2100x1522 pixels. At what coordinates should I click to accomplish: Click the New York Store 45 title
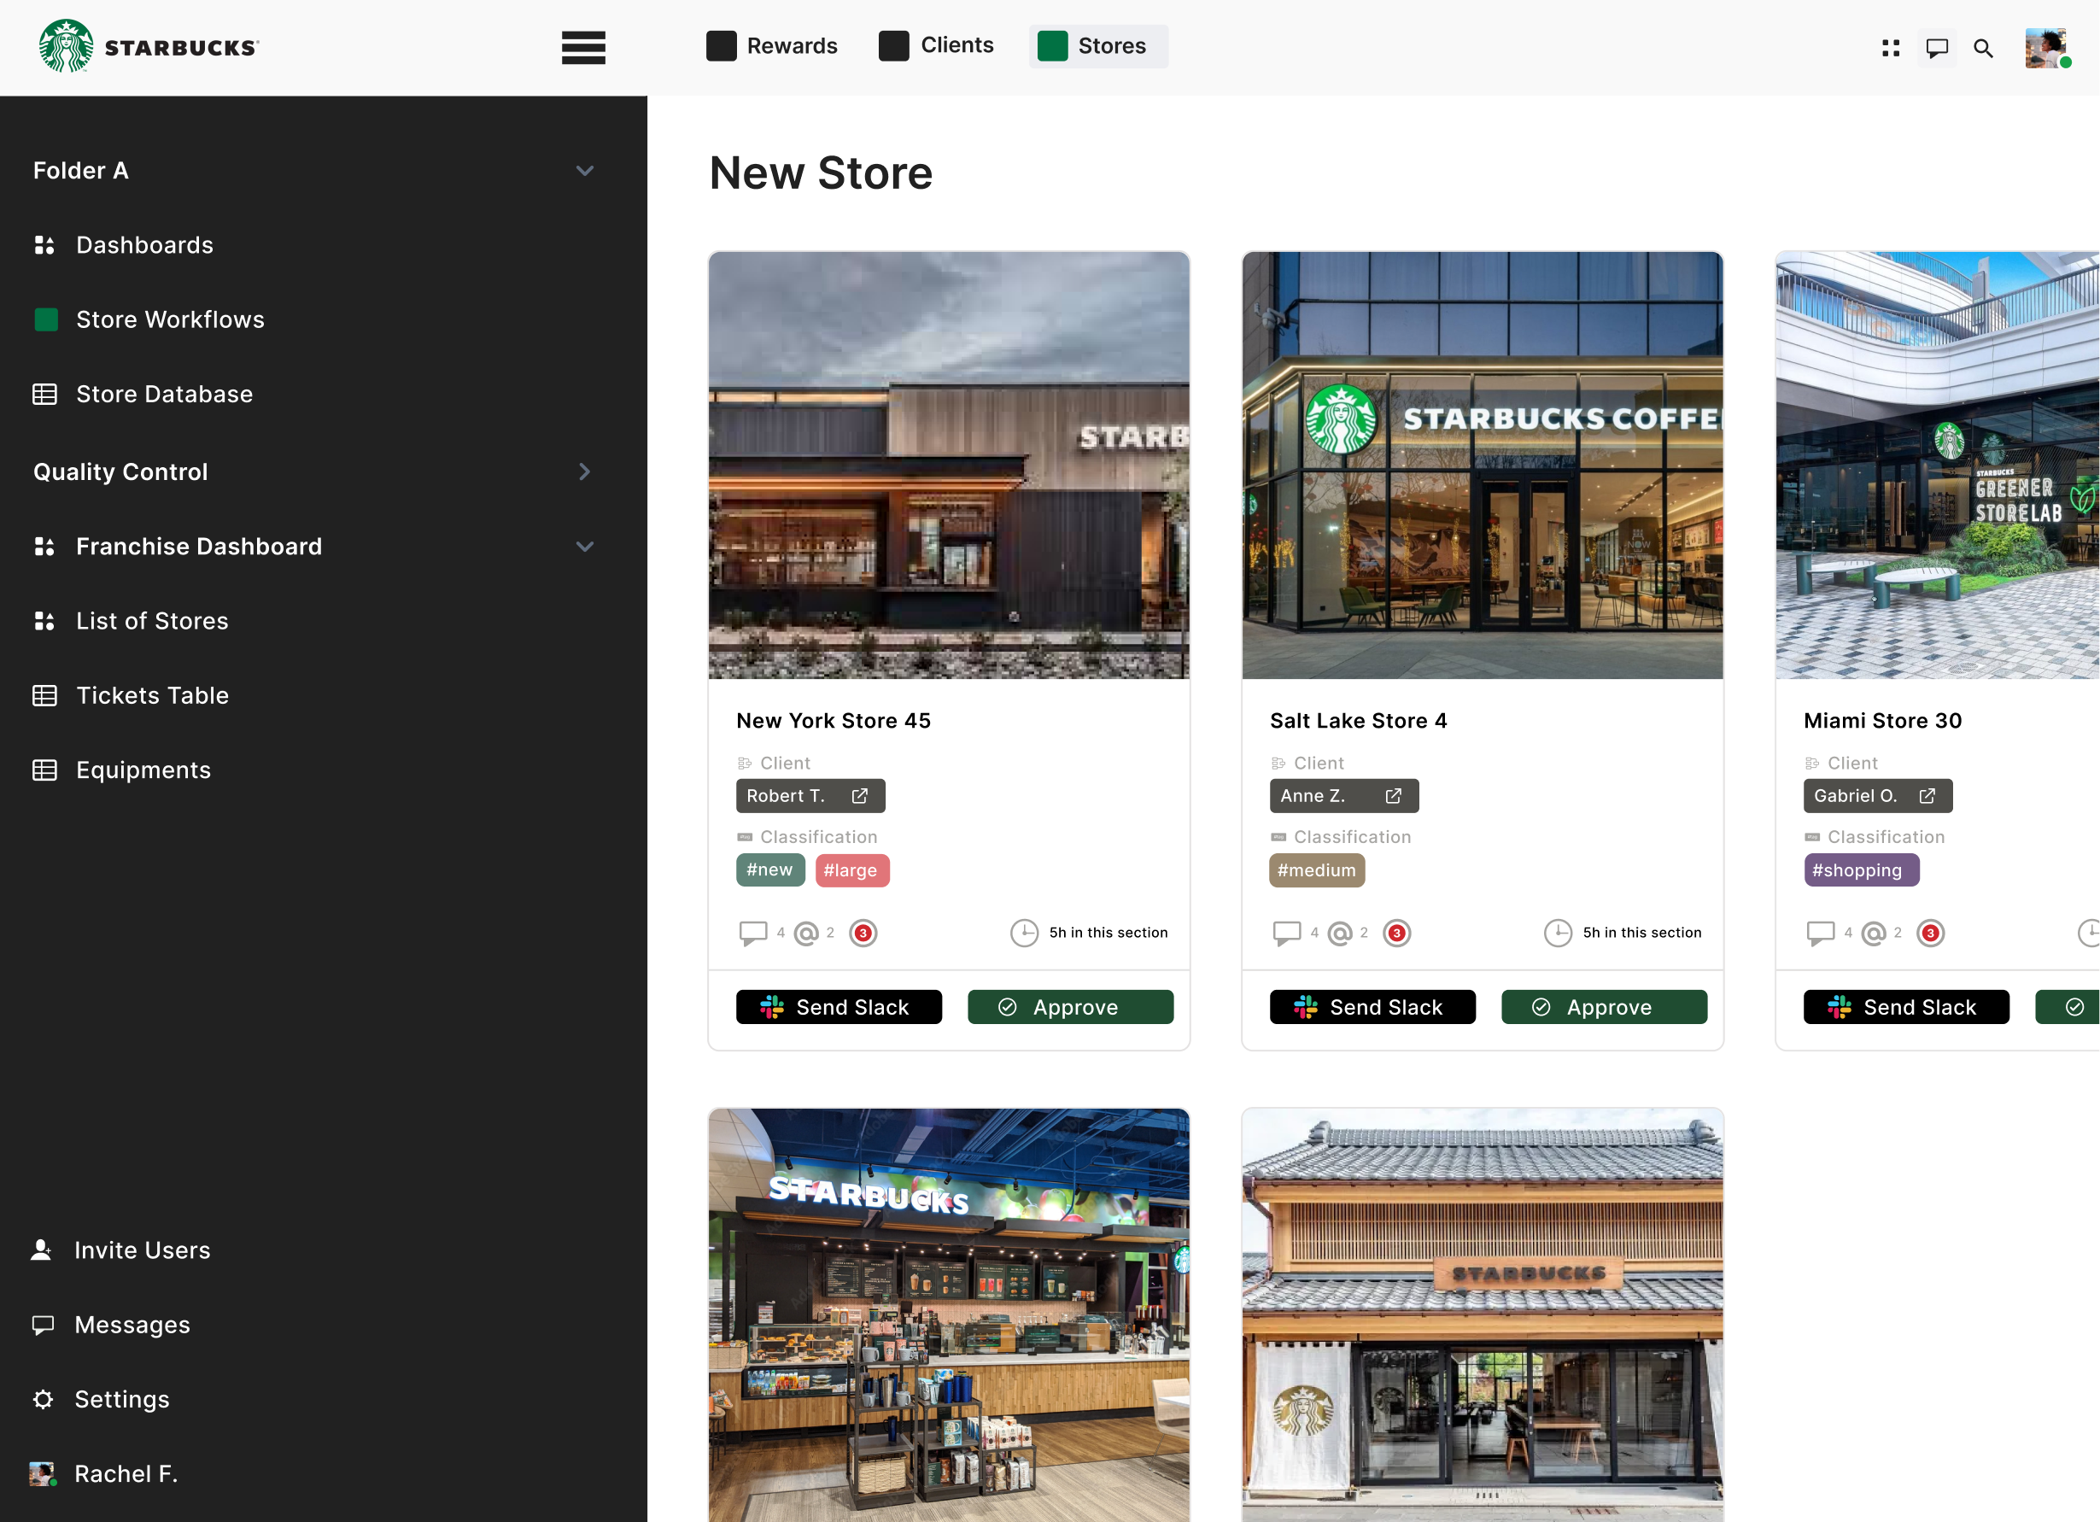tap(834, 720)
